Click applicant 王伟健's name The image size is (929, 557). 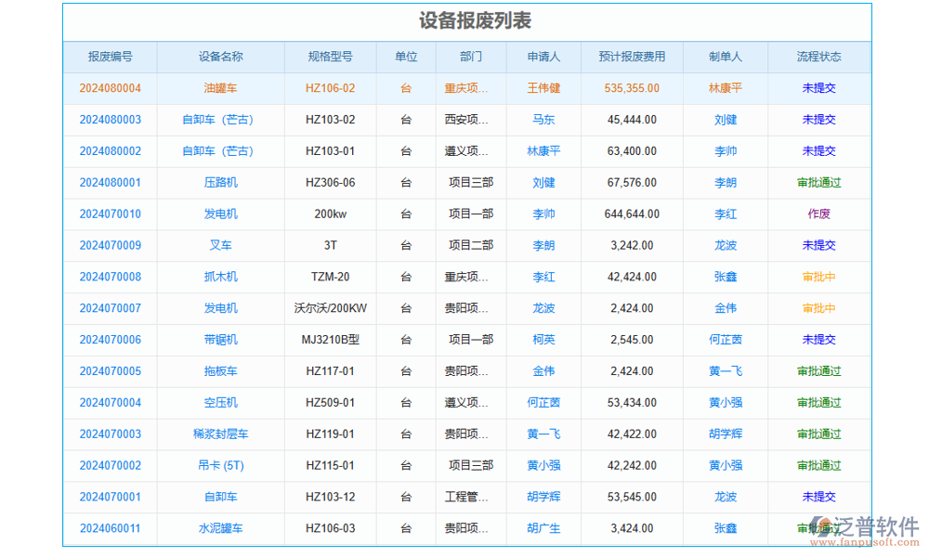pyautogui.click(x=543, y=88)
